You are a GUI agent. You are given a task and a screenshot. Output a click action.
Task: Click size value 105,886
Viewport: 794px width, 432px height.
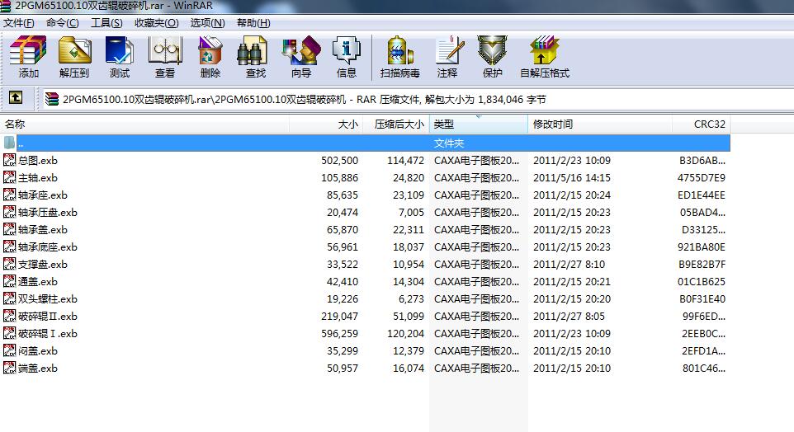tap(339, 177)
